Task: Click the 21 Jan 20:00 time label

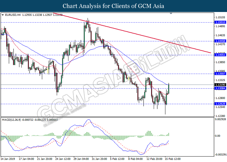Action: [x=45, y=159]
